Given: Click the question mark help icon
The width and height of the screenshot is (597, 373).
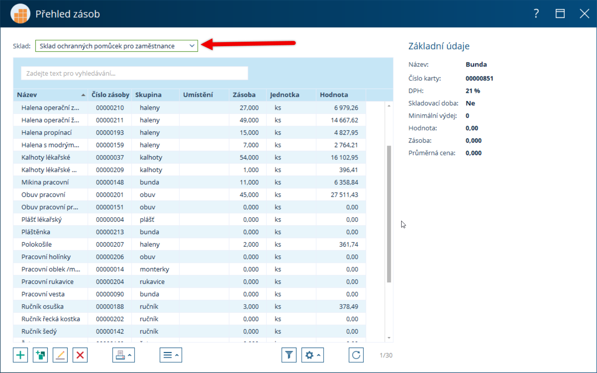Looking at the screenshot, I should coord(536,14).
